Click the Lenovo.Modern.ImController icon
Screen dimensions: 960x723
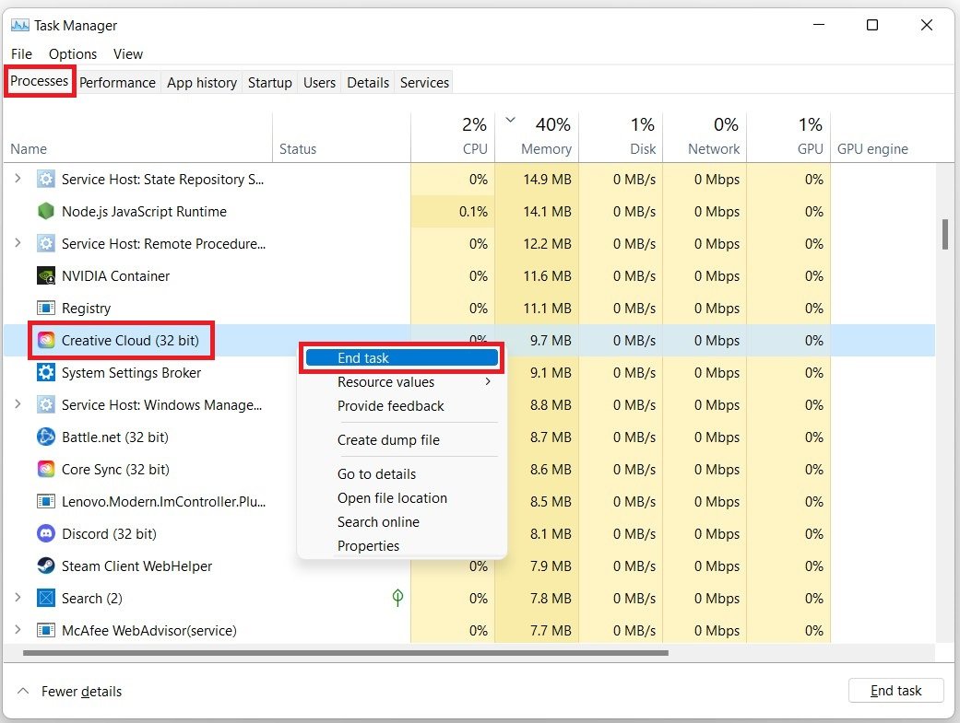point(46,502)
